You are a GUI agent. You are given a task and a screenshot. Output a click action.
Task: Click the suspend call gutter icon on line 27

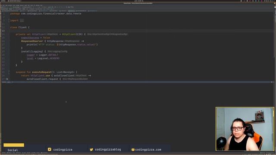click(x=7, y=79)
